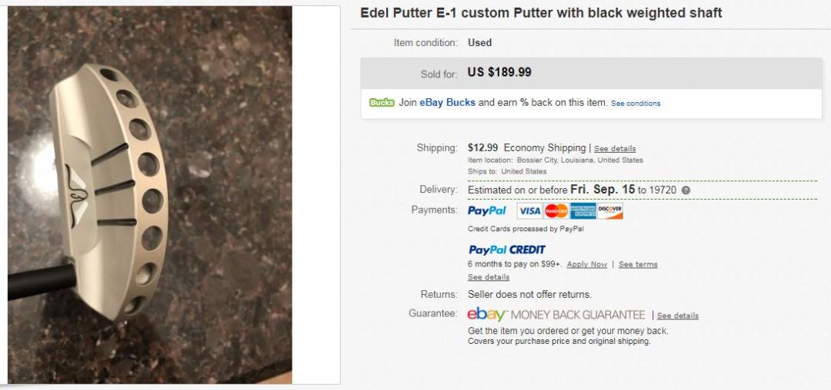
Task: Click the American Express card icon
Action: pyautogui.click(x=583, y=211)
